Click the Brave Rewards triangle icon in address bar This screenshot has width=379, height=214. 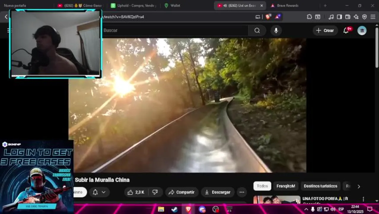[278, 17]
